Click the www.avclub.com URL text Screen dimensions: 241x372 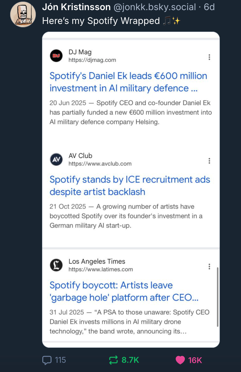[100, 164]
